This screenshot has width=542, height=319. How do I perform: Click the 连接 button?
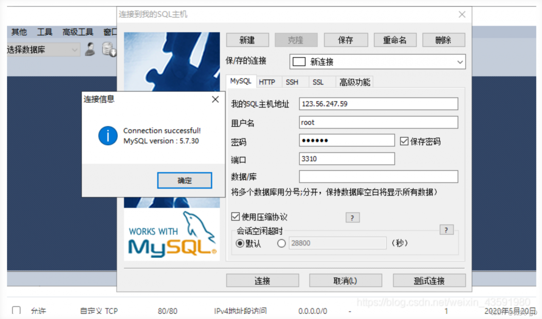[x=263, y=280]
